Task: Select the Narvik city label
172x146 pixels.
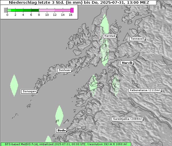Action: (x=127, y=63)
